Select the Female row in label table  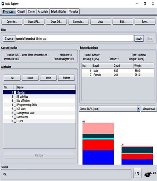(118, 75)
